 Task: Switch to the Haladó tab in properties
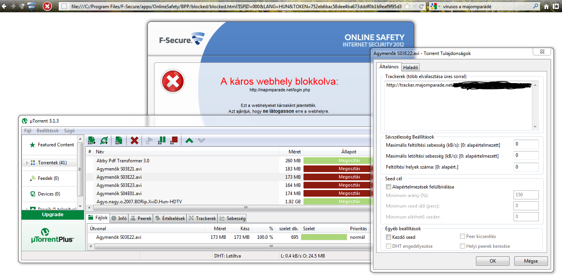(411, 67)
